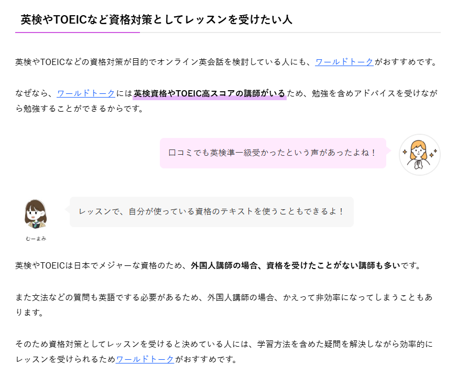Click the text ら勉強することができるからです。
This screenshot has width=457, height=385.
tap(79, 109)
